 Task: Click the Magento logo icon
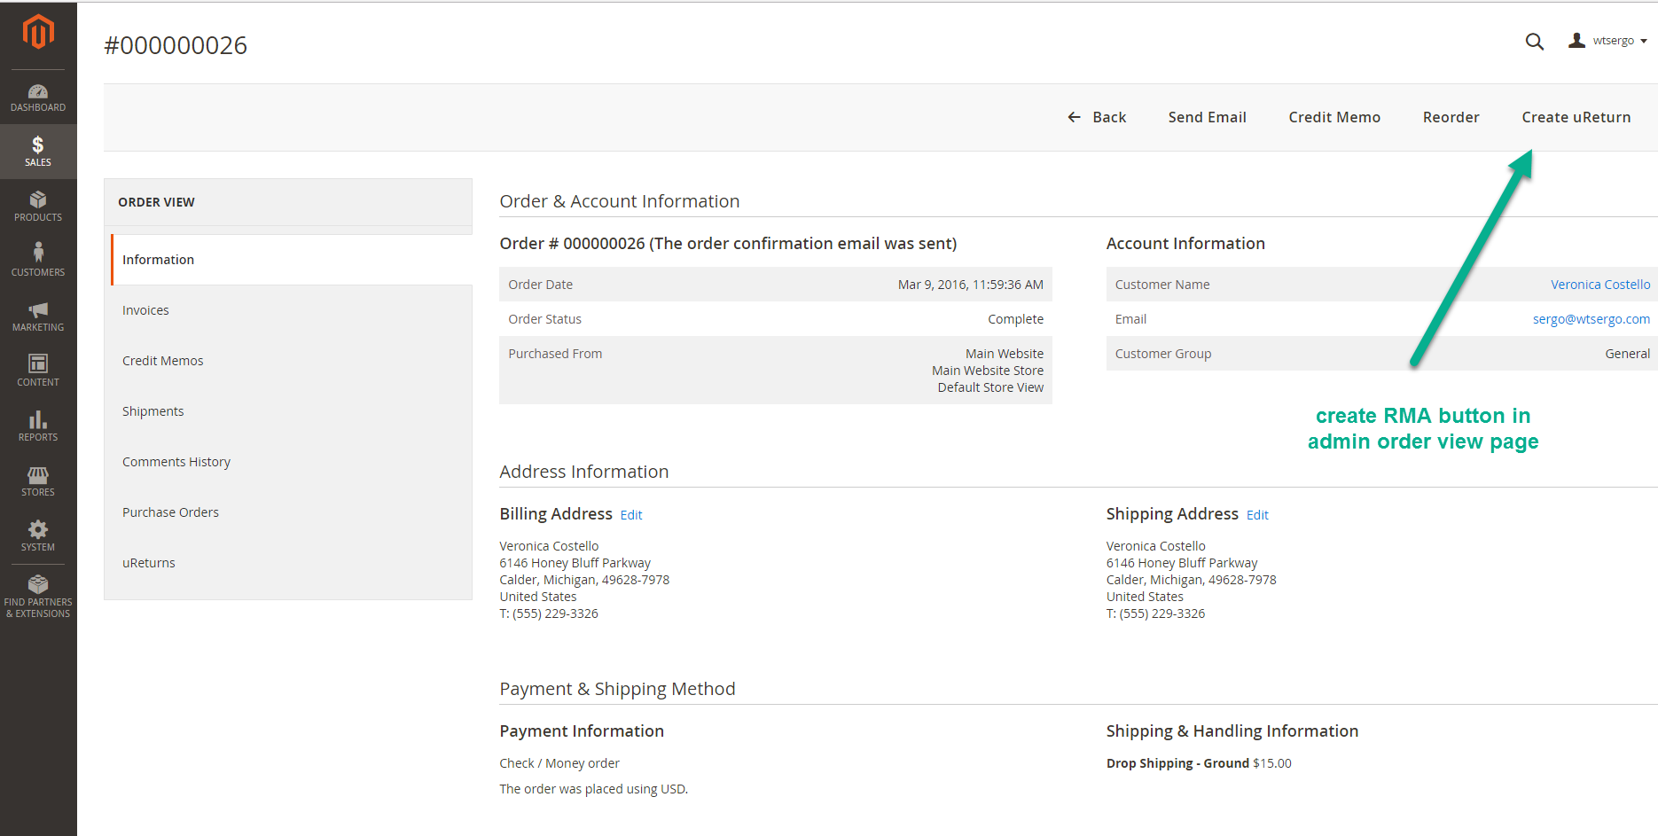(38, 32)
